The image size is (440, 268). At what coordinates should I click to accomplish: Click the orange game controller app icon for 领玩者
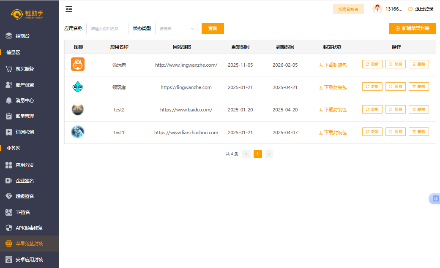78,65
